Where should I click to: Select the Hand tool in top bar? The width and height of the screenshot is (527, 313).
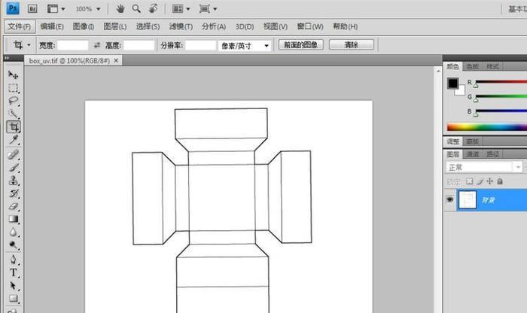pyautogui.click(x=121, y=9)
